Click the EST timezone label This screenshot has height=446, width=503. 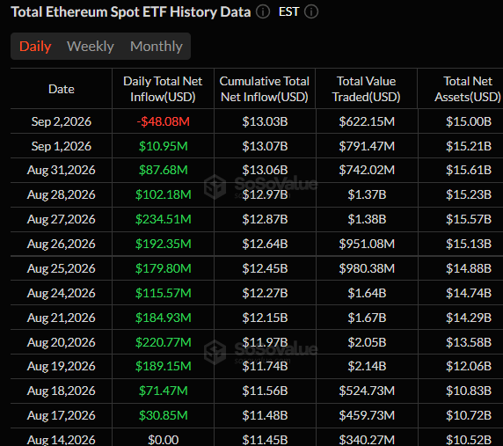288,12
